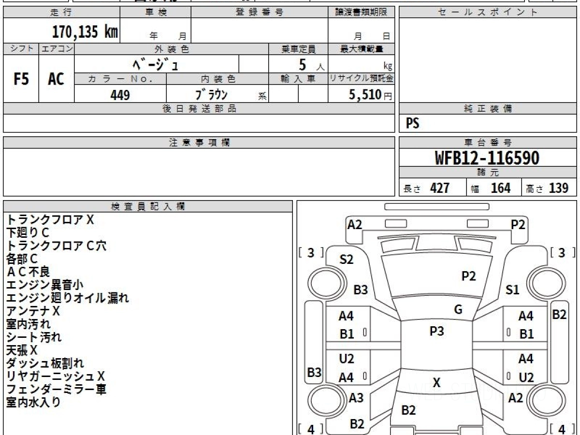
Task: Select the 内装色 header
Action: click(x=217, y=79)
